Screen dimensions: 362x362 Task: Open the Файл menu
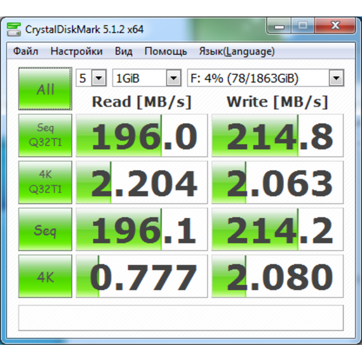click(x=25, y=51)
